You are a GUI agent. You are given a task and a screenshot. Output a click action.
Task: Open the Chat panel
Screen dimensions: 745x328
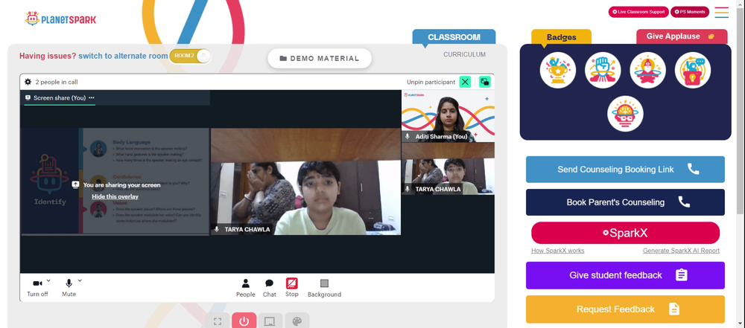[270, 288]
